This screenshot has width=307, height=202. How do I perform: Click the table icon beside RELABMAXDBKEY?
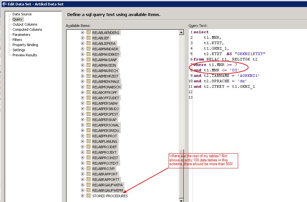[x=88, y=54]
